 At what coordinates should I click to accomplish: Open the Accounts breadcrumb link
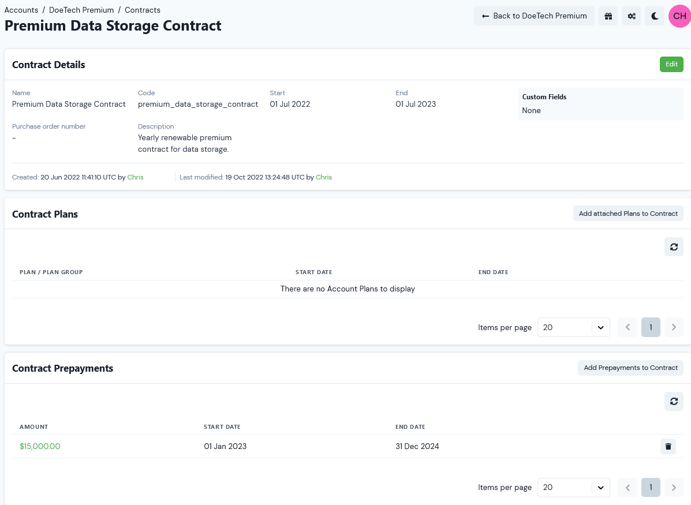(21, 10)
